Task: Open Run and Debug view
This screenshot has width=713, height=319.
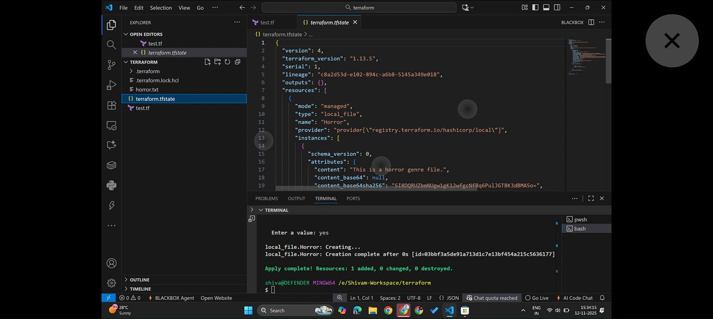Action: pos(111,85)
